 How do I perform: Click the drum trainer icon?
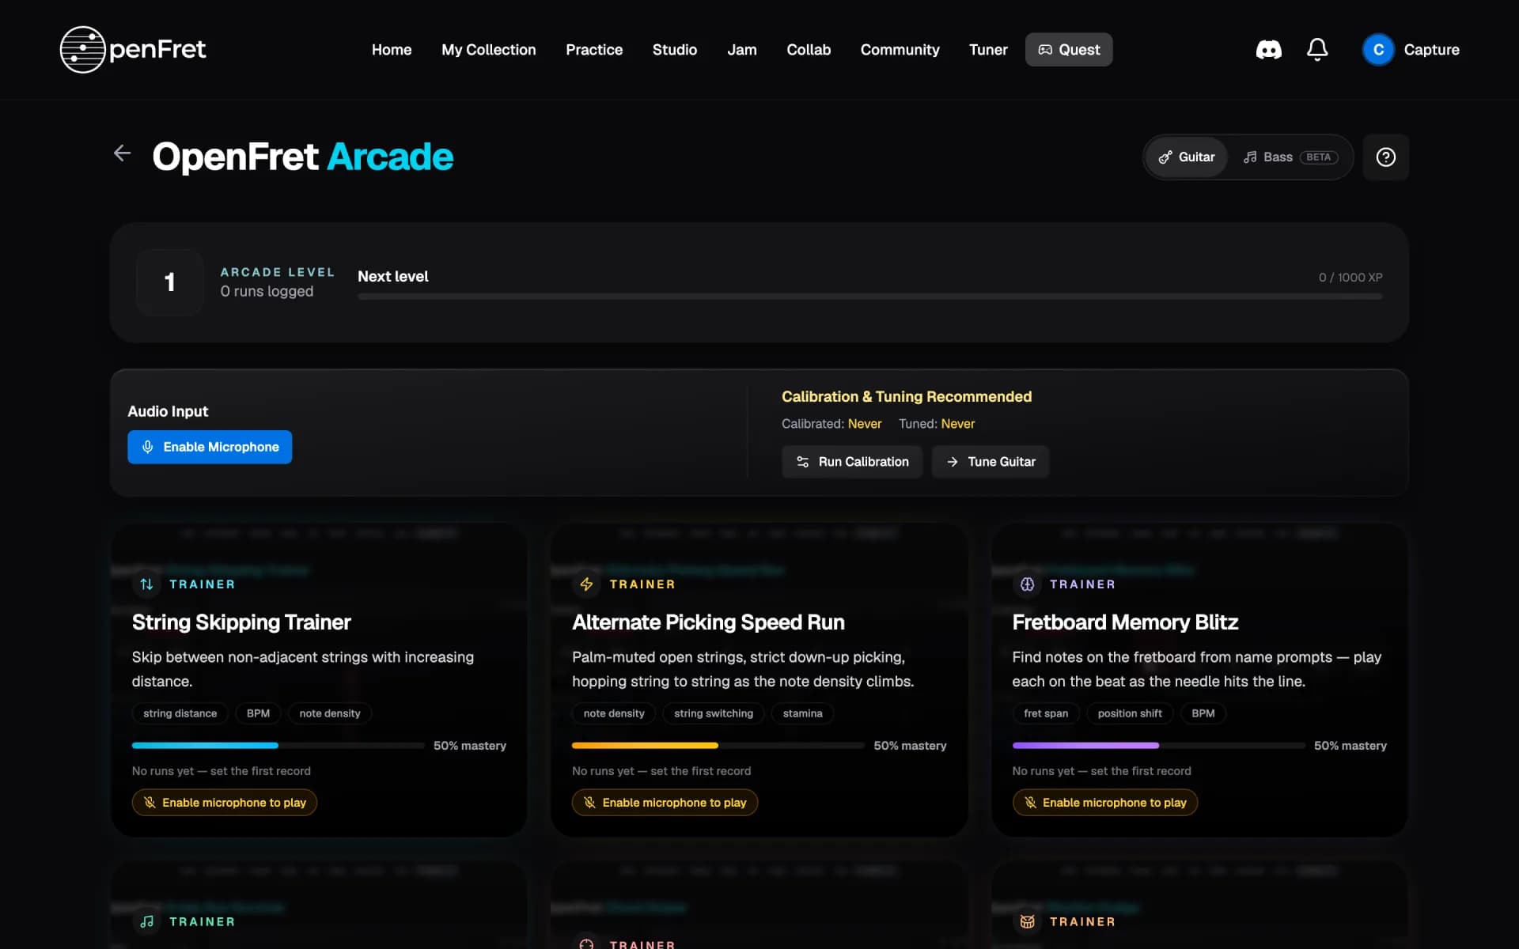coord(1027,921)
